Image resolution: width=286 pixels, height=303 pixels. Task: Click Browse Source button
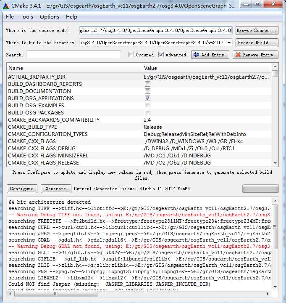click(257, 31)
